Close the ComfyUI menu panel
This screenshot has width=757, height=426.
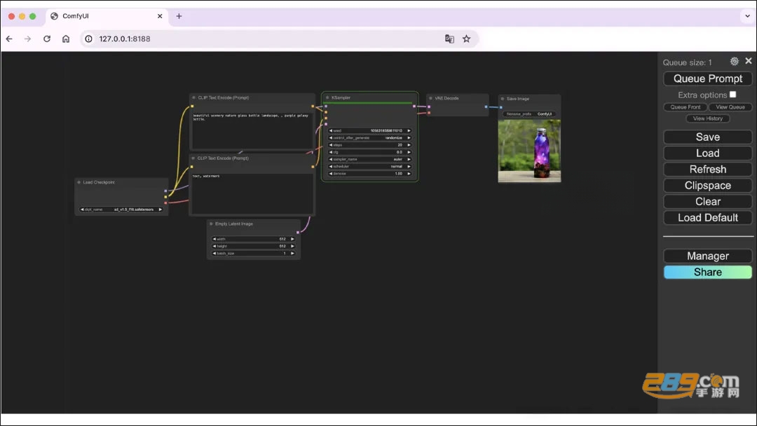[x=749, y=61]
